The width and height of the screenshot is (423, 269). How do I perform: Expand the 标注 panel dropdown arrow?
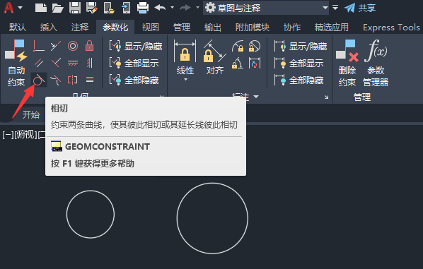pyautogui.click(x=256, y=97)
